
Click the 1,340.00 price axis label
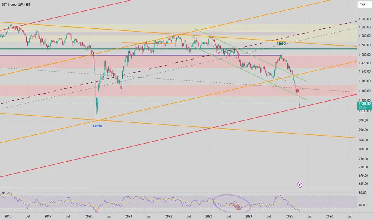[x=365, y=72]
